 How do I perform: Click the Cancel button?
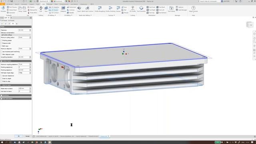pyautogui.click(x=28, y=136)
